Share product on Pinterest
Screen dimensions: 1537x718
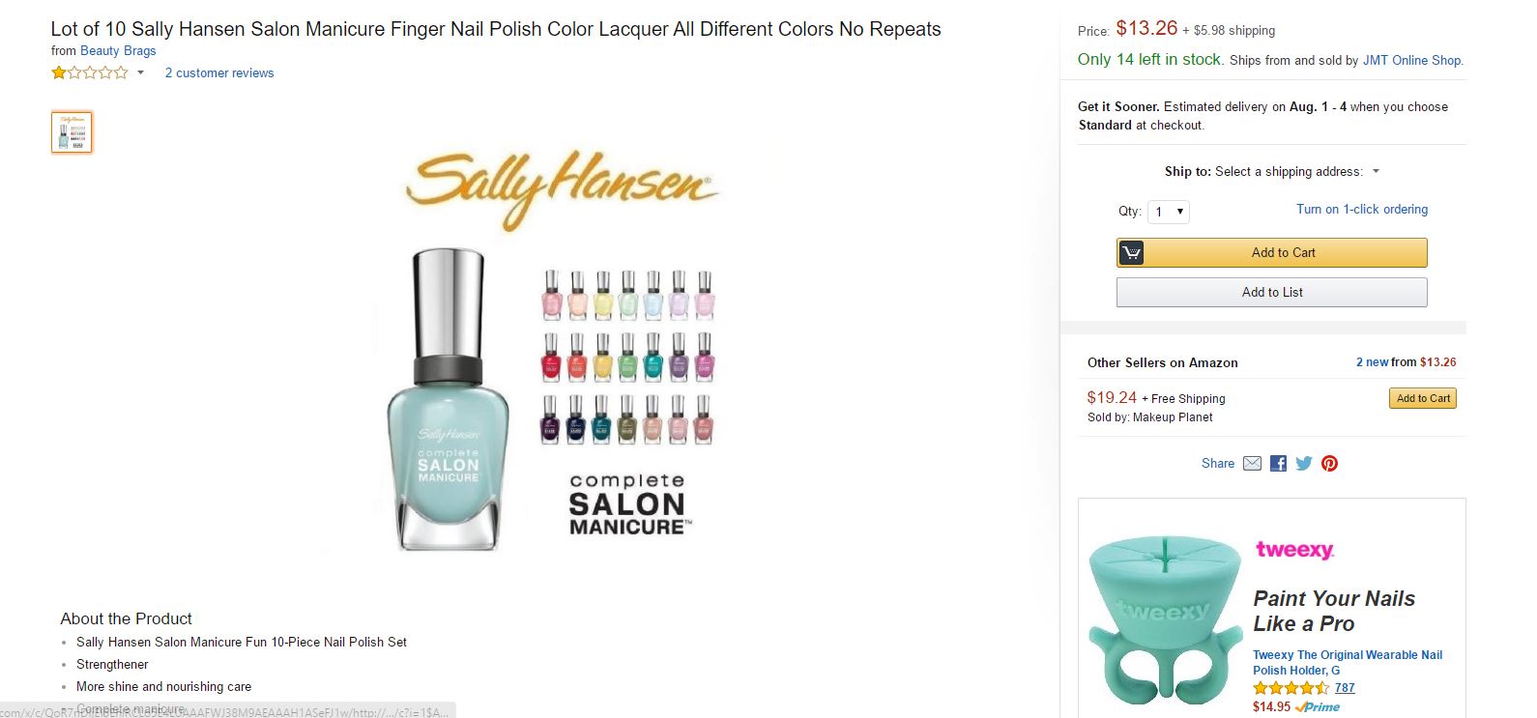1330,464
